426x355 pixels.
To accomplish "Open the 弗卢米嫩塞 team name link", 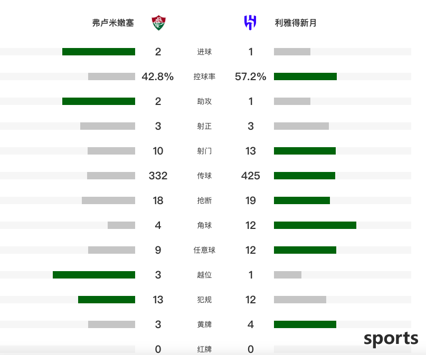I will 113,23.
